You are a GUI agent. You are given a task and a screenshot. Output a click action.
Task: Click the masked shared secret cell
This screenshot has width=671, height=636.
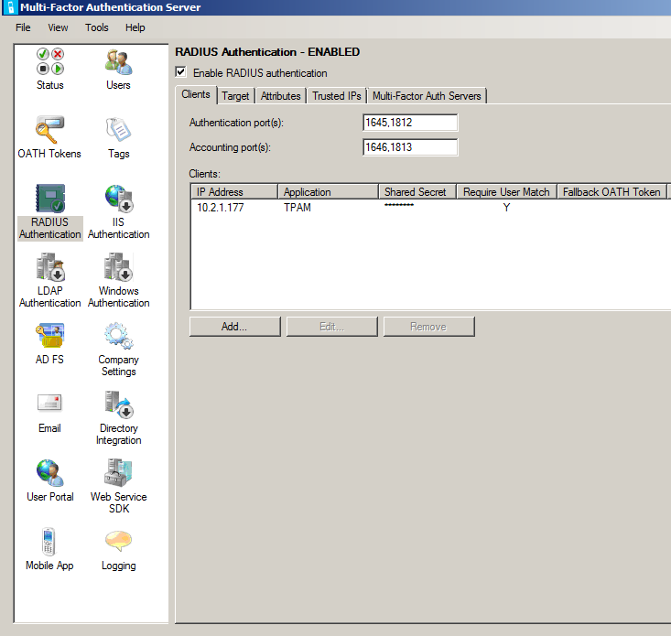coord(399,205)
